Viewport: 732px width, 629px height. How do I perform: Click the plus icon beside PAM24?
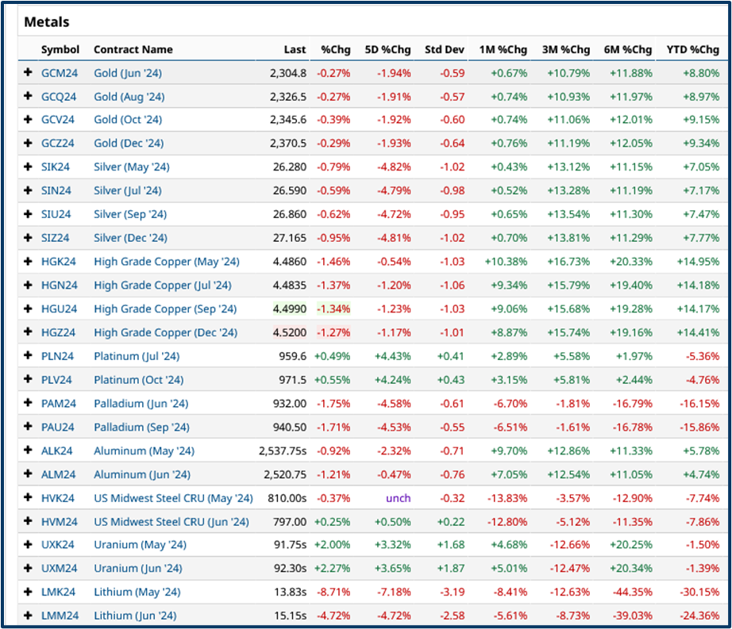coord(28,403)
